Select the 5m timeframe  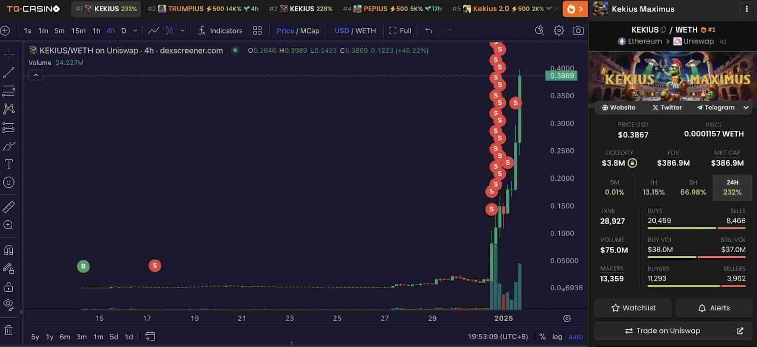[59, 31]
